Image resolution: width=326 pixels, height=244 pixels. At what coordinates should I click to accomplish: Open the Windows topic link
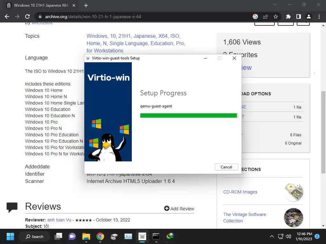coord(97,36)
